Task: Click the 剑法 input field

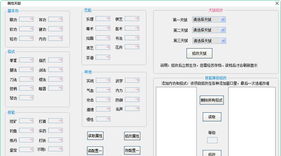Action: pyautogui.click(x=55, y=70)
